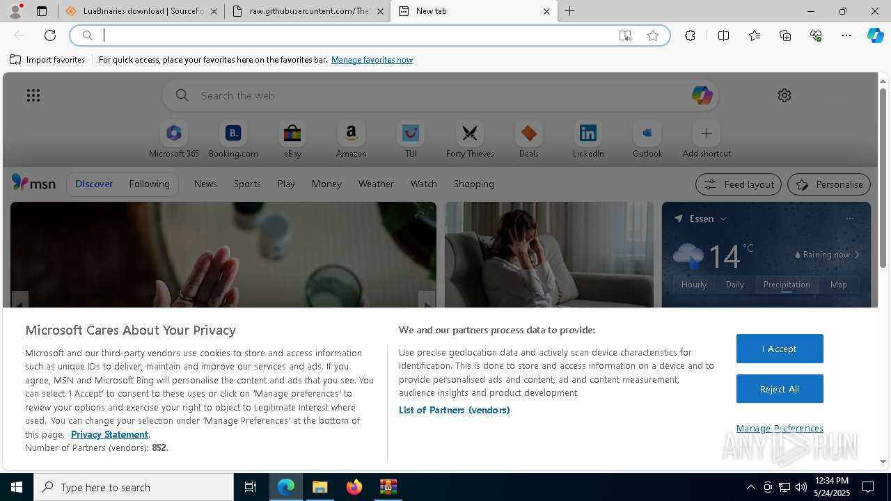Viewport: 891px width, 501px height.
Task: Open the Copilot sidebar icon
Action: point(876,35)
